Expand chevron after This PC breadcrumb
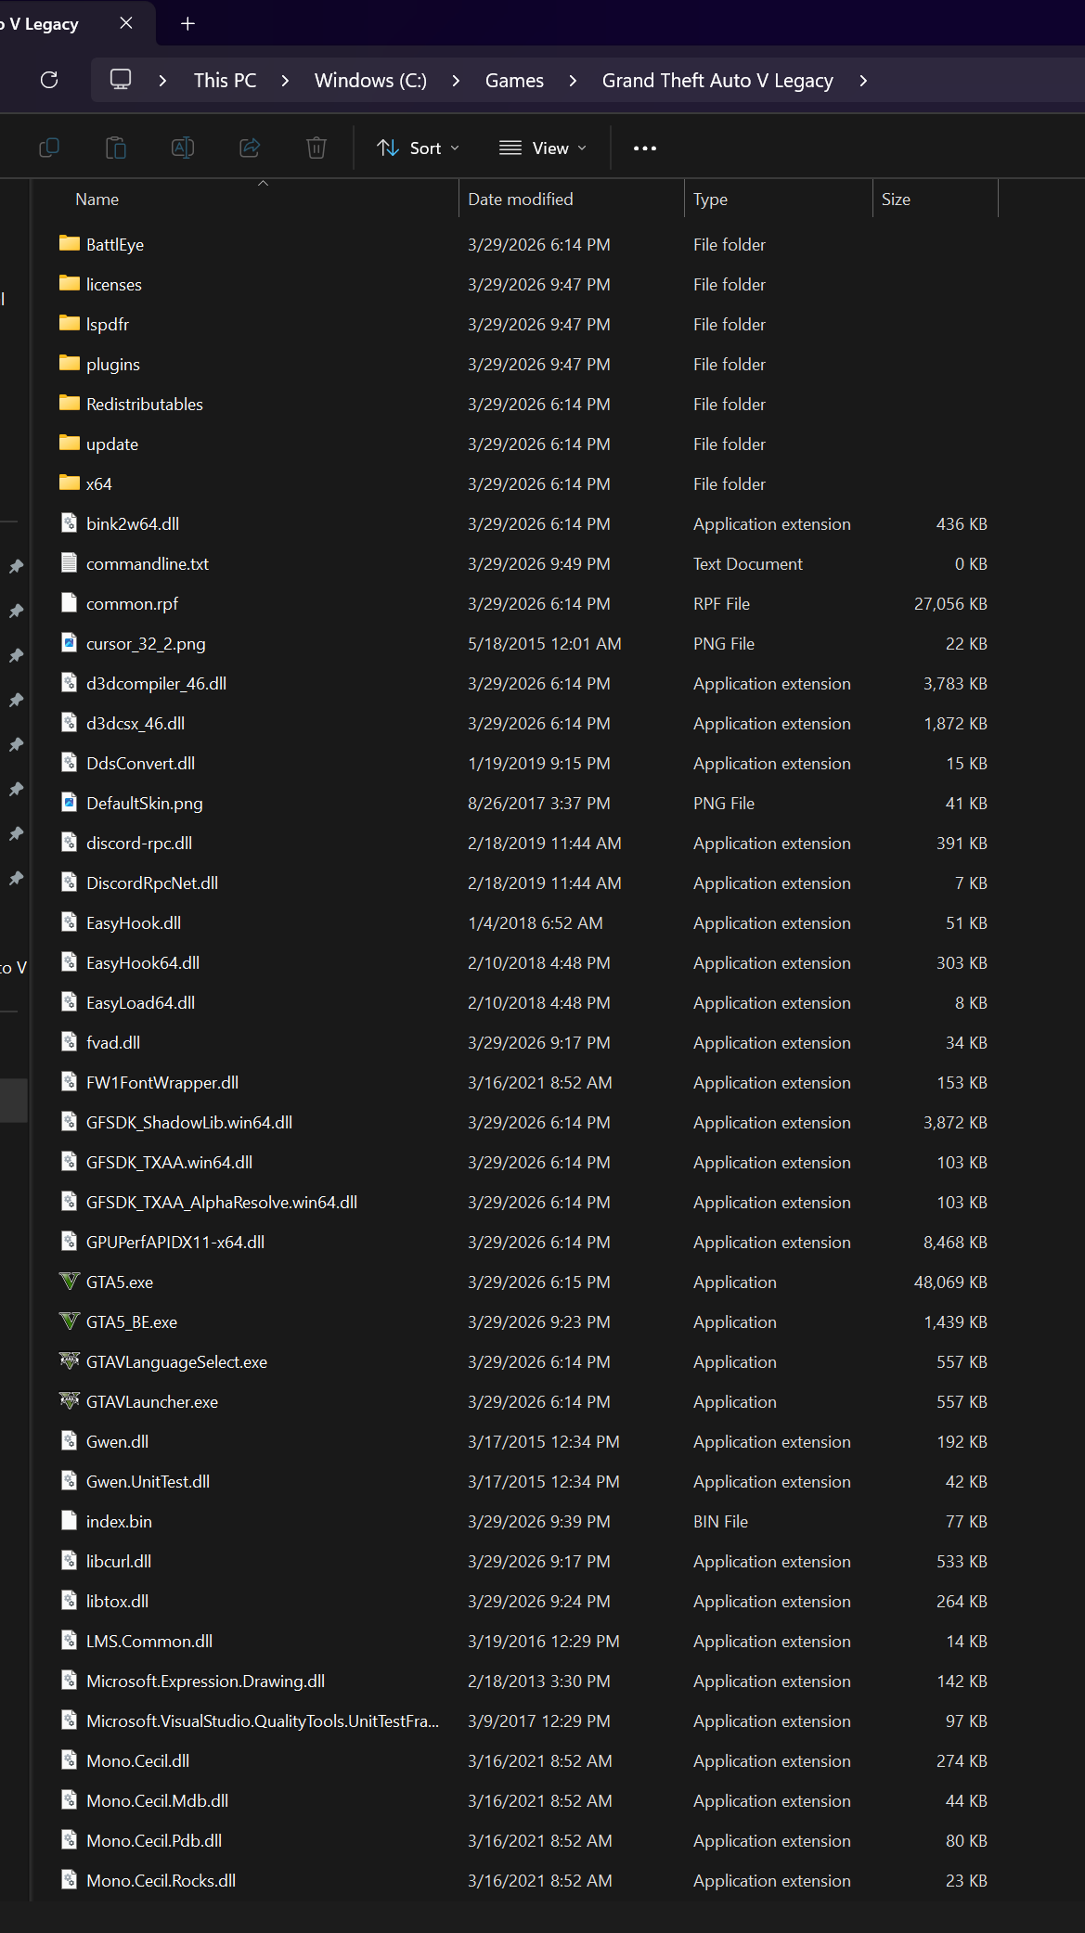Screen dimensions: 1085x1933 pyautogui.click(x=285, y=81)
